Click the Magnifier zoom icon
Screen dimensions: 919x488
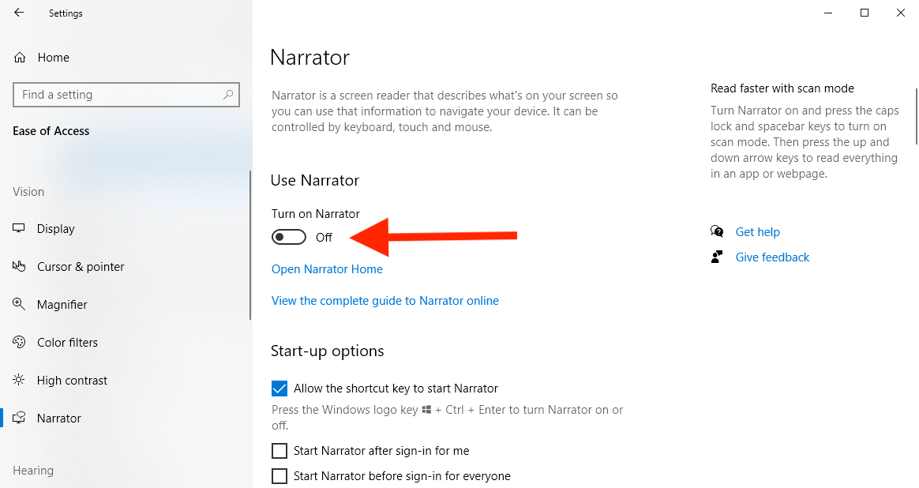coord(19,304)
